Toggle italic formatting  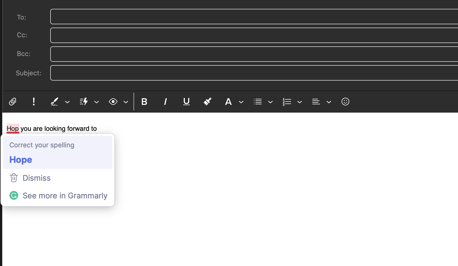tap(165, 102)
